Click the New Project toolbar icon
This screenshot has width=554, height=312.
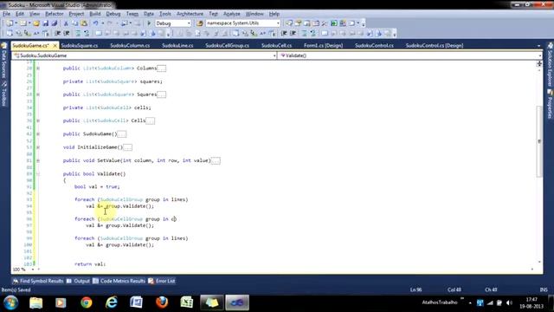click(x=10, y=23)
